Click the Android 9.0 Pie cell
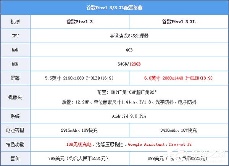Viewport: 229px width, 166px height. tap(128, 116)
